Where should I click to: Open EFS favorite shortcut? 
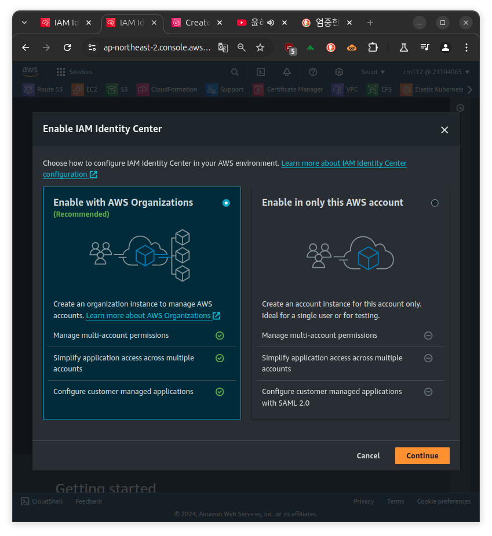pyautogui.click(x=379, y=90)
